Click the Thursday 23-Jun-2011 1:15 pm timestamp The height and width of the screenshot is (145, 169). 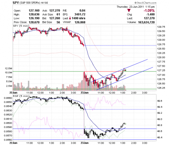(136, 7)
